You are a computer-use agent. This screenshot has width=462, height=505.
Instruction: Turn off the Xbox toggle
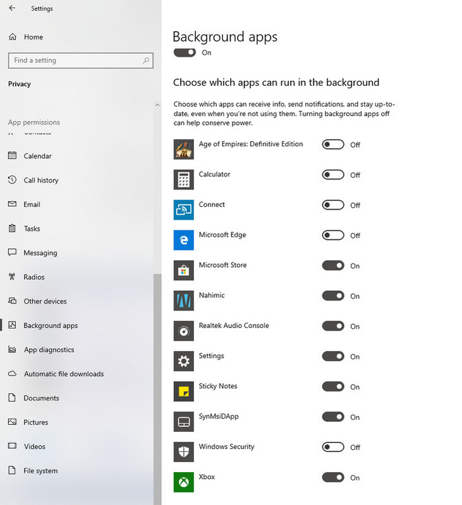tap(333, 478)
